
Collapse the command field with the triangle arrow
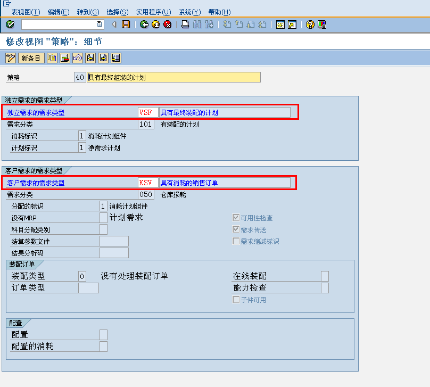click(x=114, y=24)
